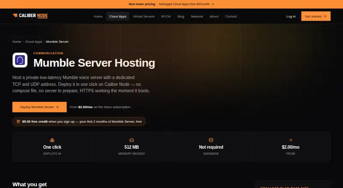The image size is (343, 188).
Task: Click the Log in link
Action: pos(291,16)
